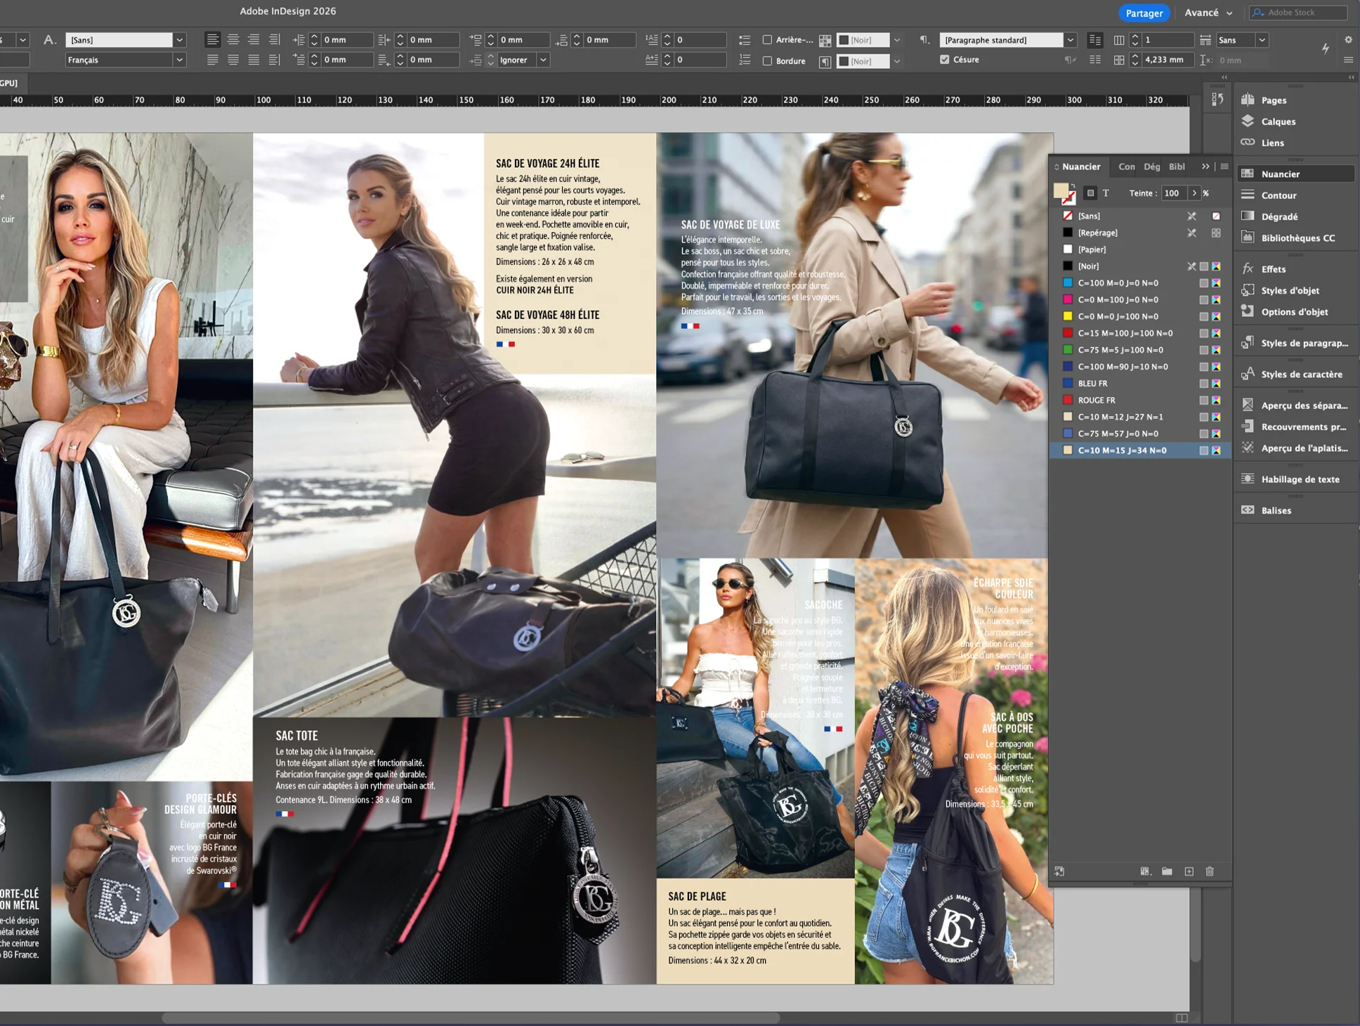Delete swatch with the trash icon
Image resolution: width=1360 pixels, height=1026 pixels.
point(1210,871)
